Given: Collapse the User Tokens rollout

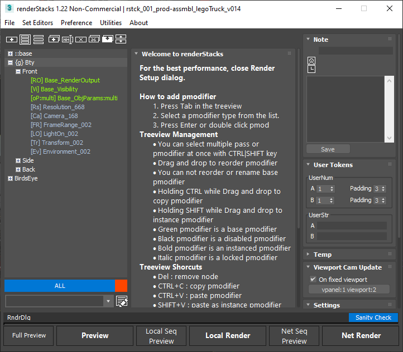Looking at the screenshot, I should click(x=308, y=164).
